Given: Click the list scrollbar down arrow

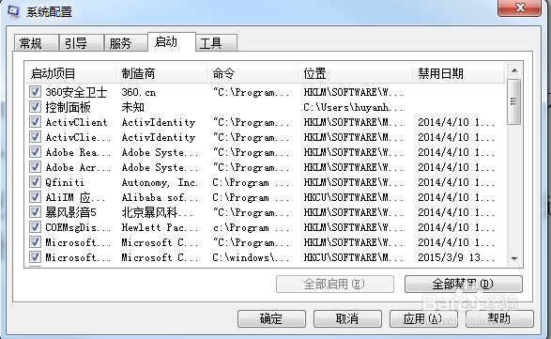Looking at the screenshot, I should 514,259.
